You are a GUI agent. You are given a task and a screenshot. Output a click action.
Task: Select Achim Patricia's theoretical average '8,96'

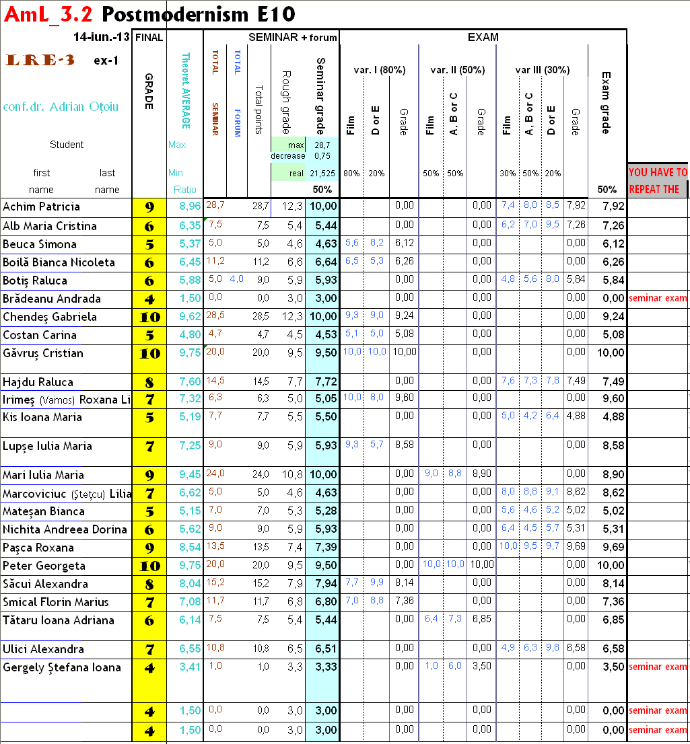click(190, 207)
